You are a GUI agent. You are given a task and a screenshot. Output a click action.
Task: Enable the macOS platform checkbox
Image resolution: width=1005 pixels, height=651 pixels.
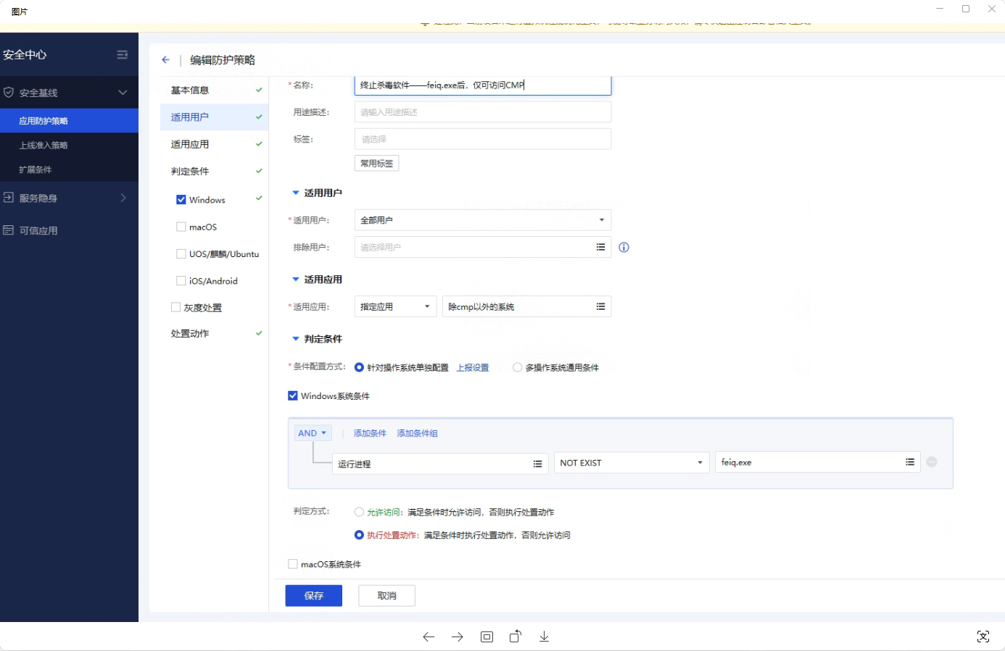coord(181,227)
